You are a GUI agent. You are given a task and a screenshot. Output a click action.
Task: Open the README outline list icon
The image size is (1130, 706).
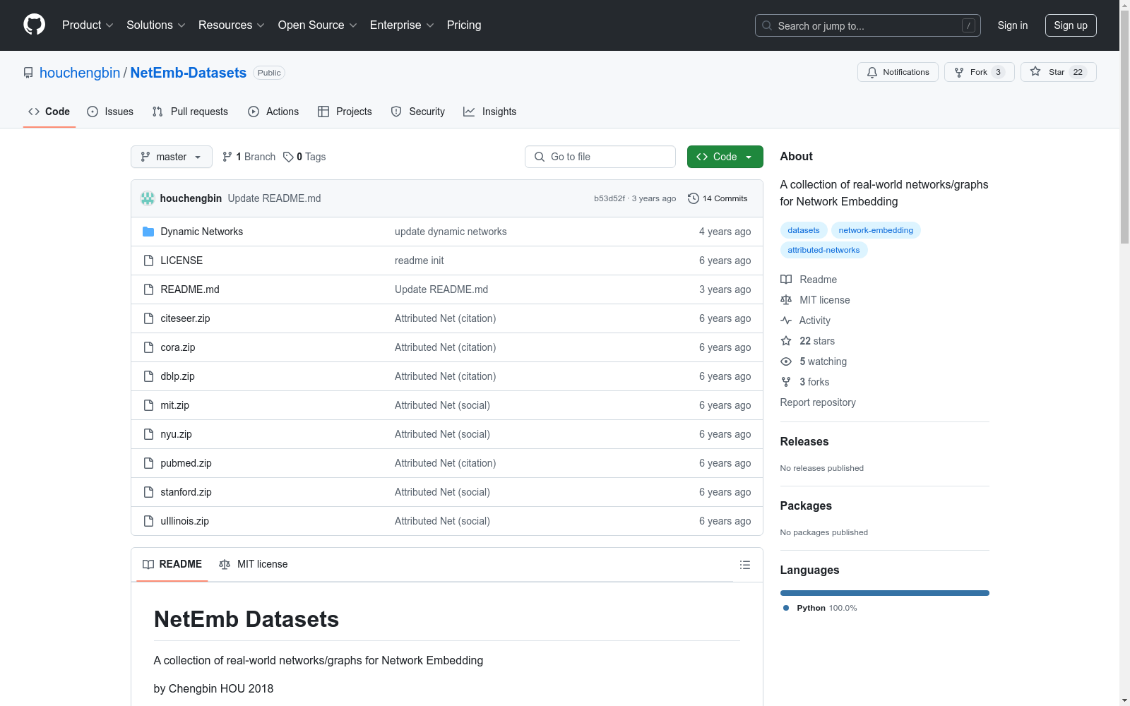(x=744, y=565)
